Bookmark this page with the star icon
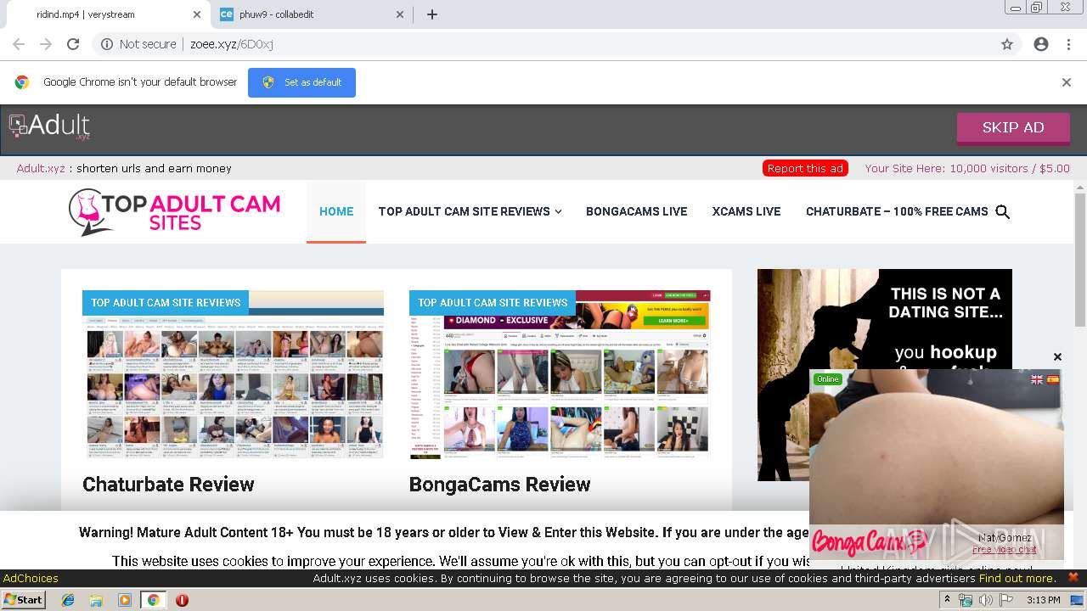Image resolution: width=1087 pixels, height=611 pixels. tap(1007, 44)
